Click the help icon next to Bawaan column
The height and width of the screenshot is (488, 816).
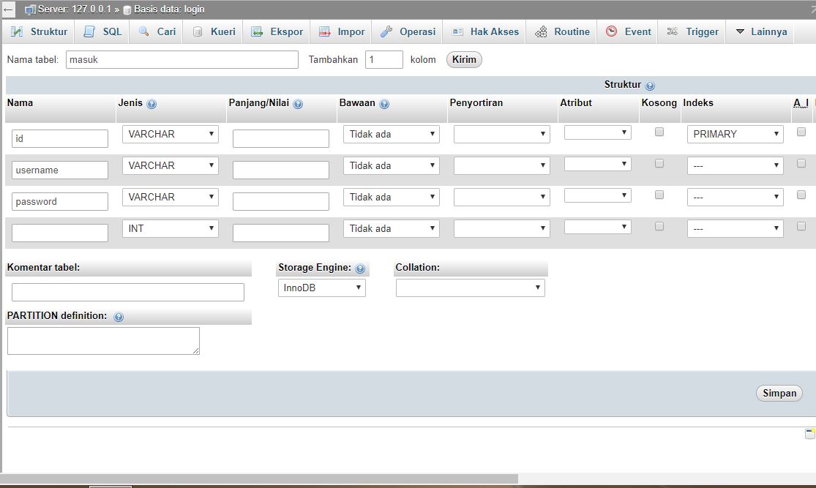[x=386, y=103]
